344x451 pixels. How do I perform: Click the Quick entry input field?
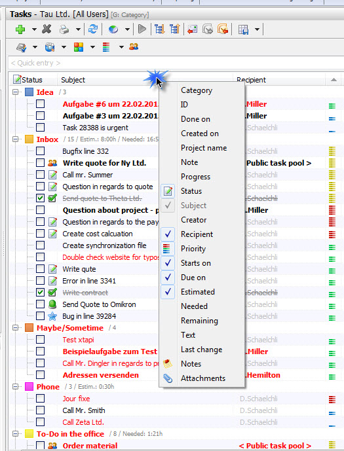point(176,63)
